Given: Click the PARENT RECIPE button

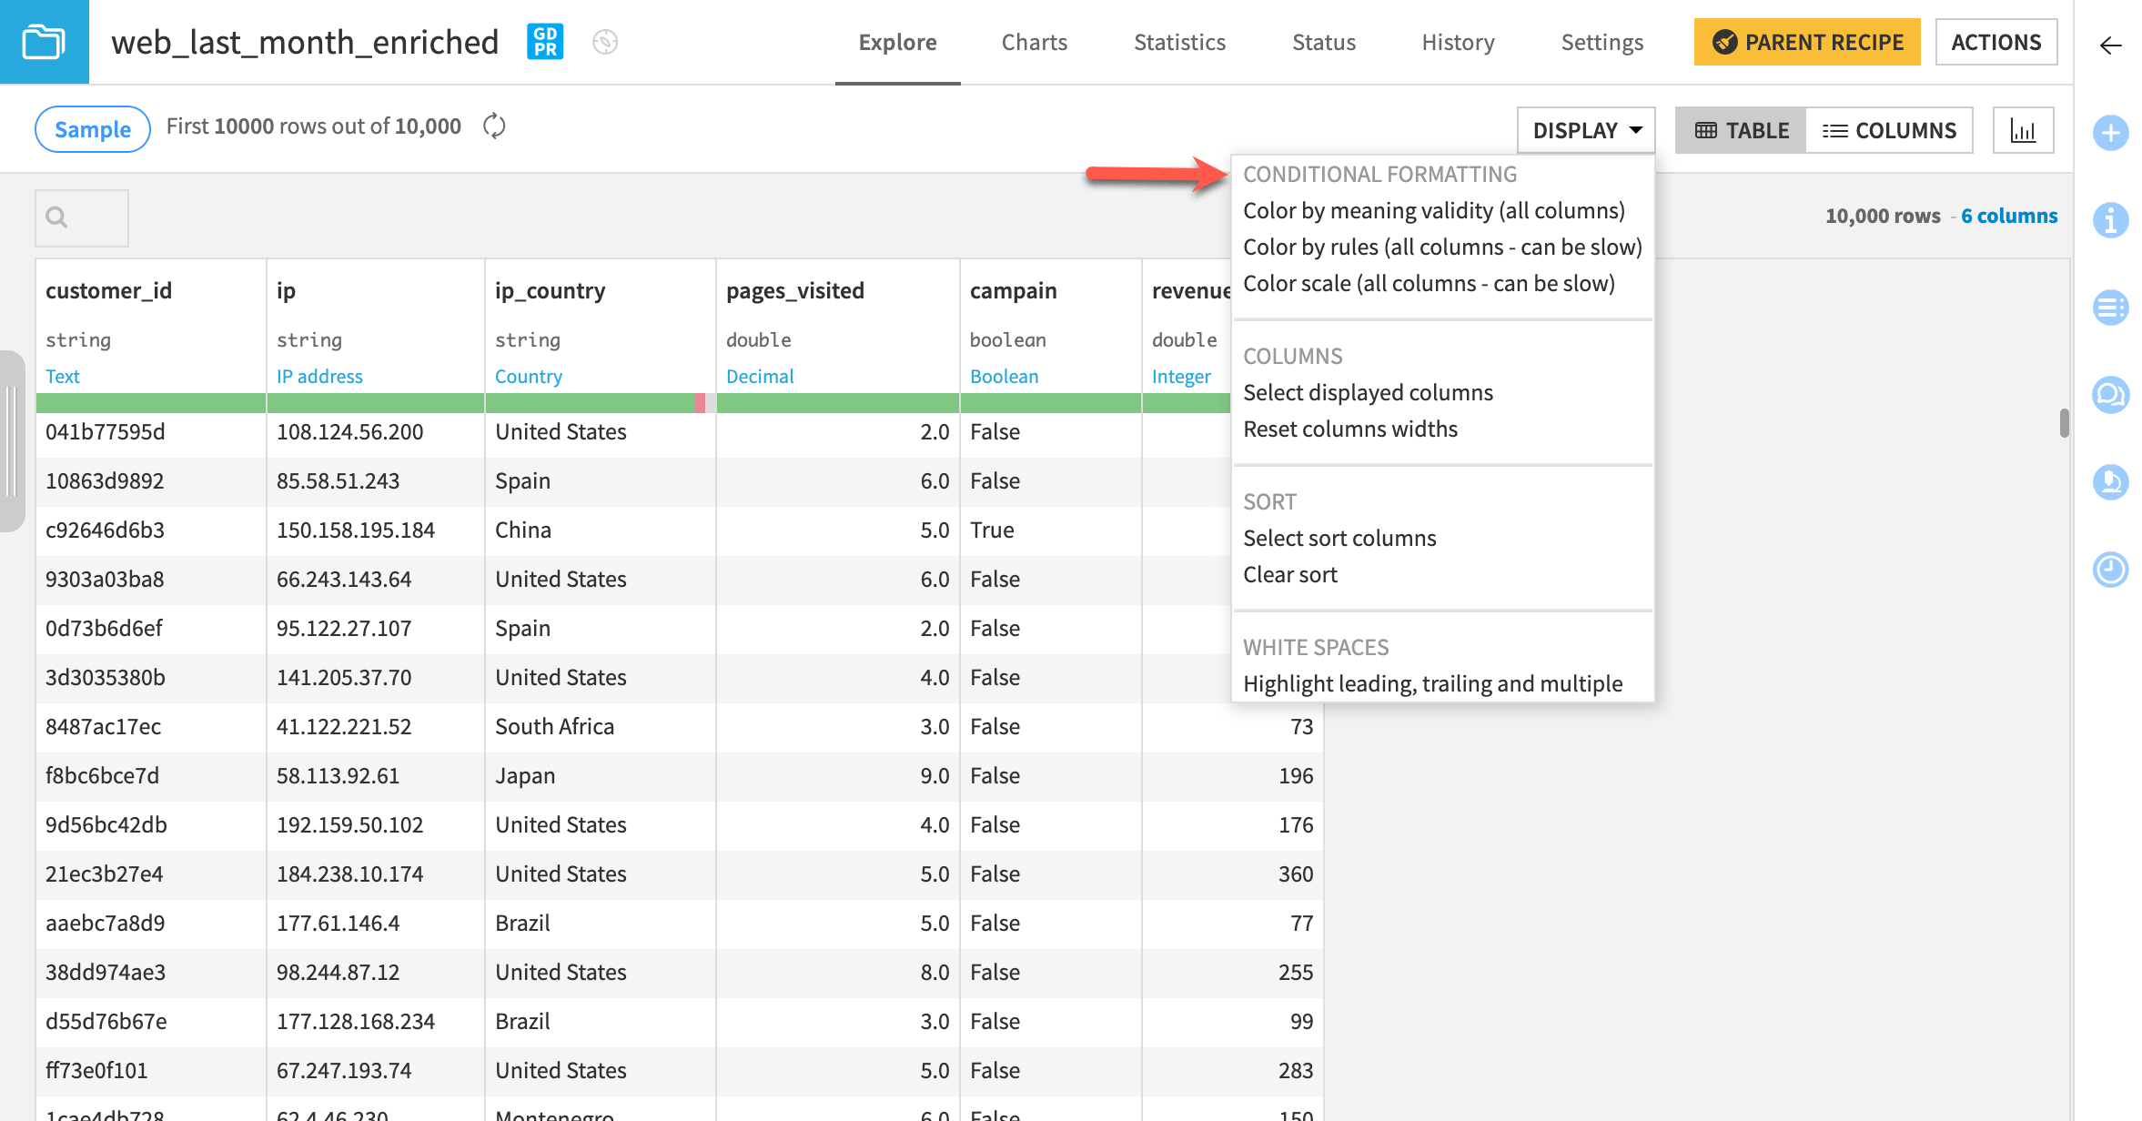Looking at the screenshot, I should 1807,42.
